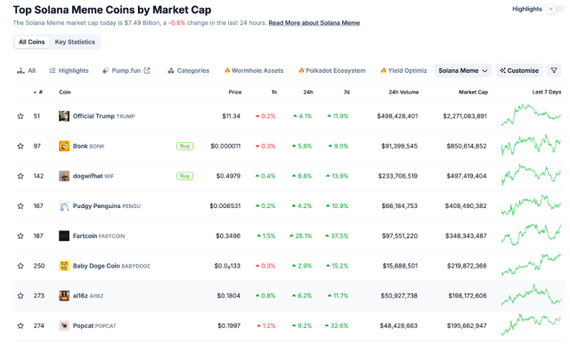Screen dimensions: 570x352
Task: Click the Buy button for dogwifhat
Action: pos(184,176)
